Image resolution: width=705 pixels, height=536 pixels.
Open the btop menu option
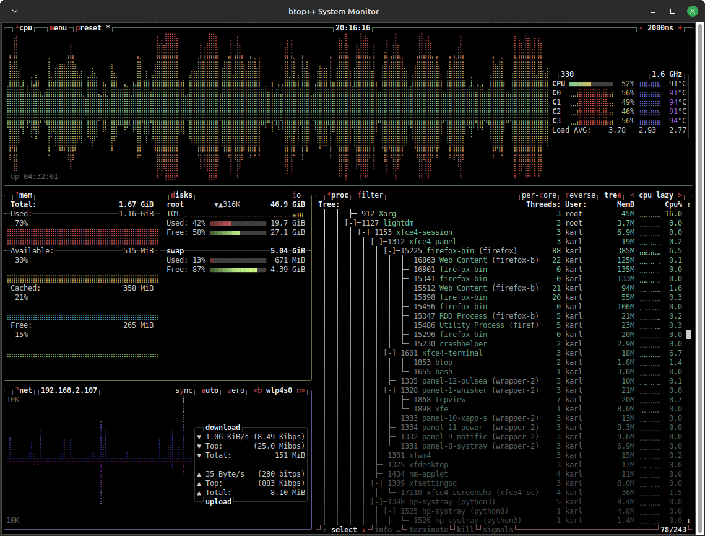coord(58,28)
